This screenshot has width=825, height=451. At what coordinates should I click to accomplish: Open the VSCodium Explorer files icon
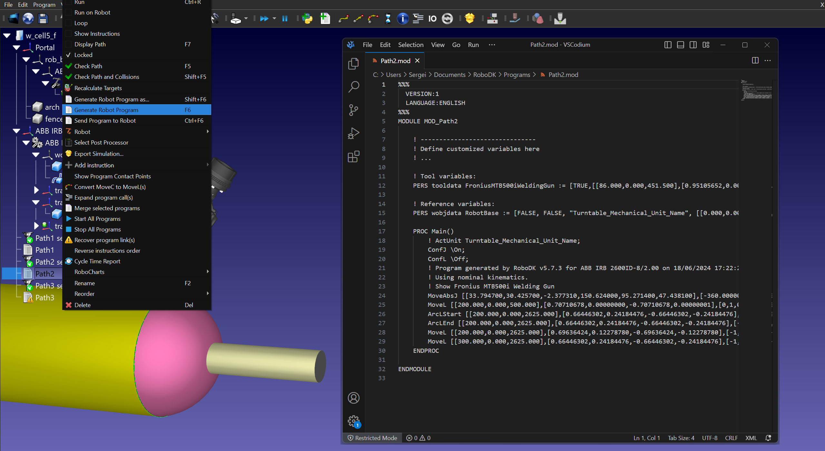click(x=354, y=63)
